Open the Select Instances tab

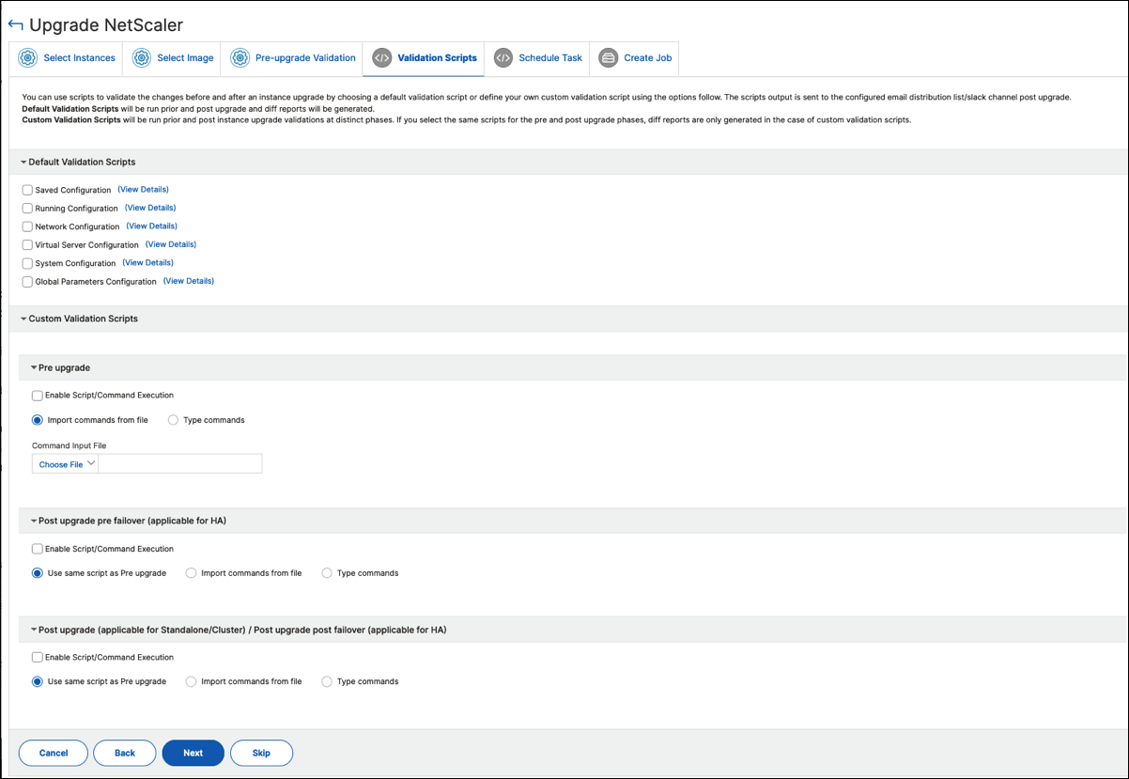[66, 57]
